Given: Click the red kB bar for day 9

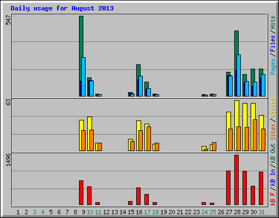Looking at the screenshot, I should [81, 192].
